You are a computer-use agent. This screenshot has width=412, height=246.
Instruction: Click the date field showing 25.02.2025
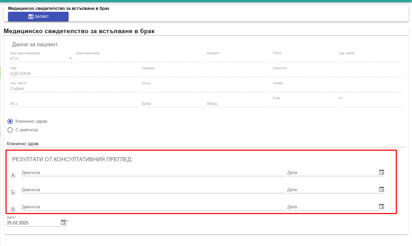[x=33, y=223]
